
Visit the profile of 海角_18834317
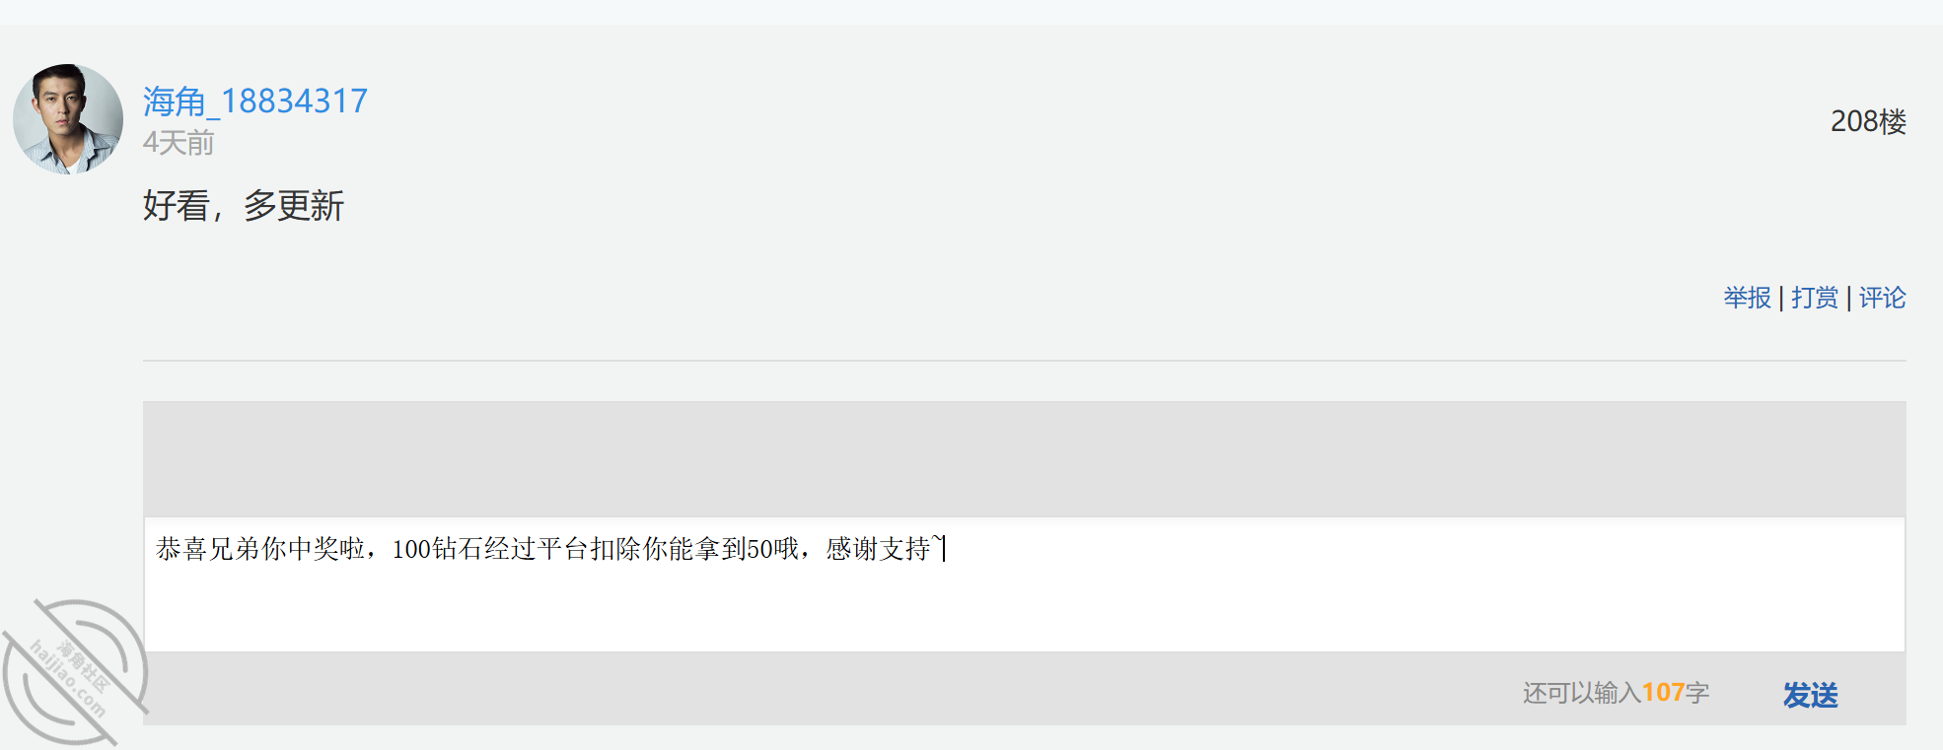point(255,102)
